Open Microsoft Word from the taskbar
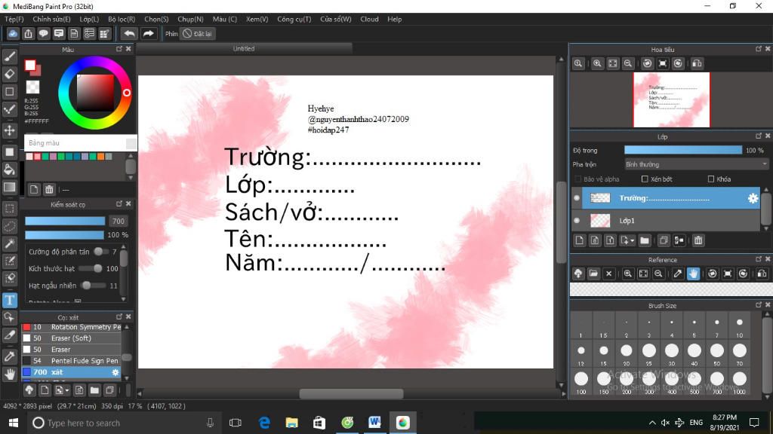Image resolution: width=773 pixels, height=434 pixels. coord(374,423)
